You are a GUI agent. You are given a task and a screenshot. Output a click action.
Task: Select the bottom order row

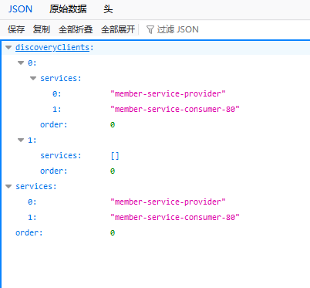[x=157, y=232]
